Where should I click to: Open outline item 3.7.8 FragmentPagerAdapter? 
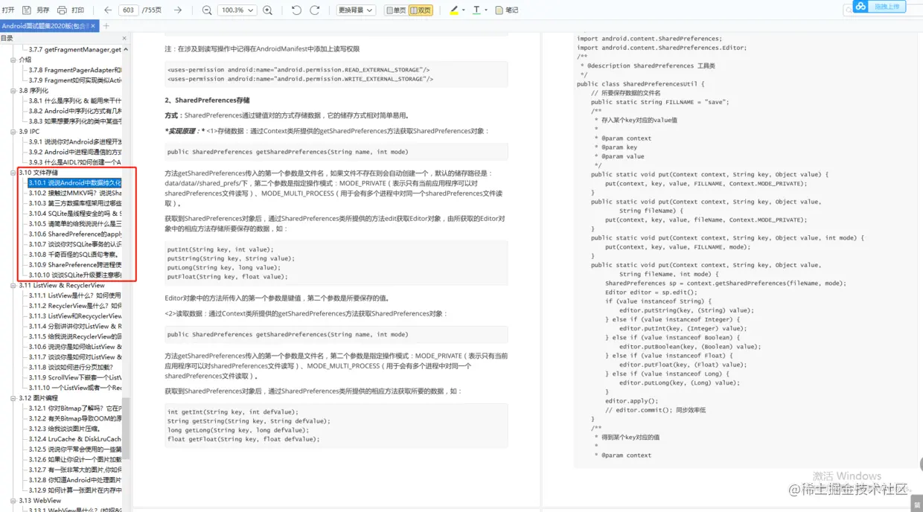point(74,70)
